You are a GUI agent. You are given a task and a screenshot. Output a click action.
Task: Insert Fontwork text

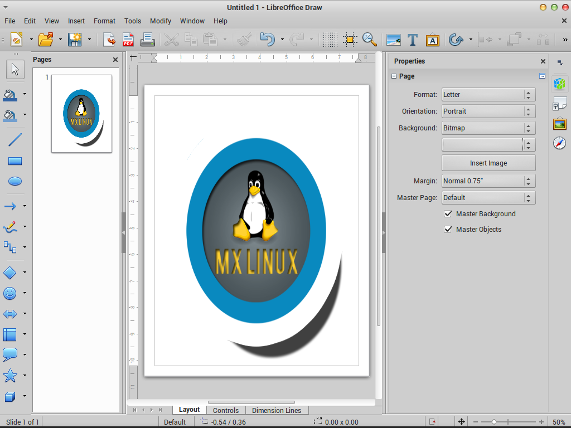(x=432, y=40)
